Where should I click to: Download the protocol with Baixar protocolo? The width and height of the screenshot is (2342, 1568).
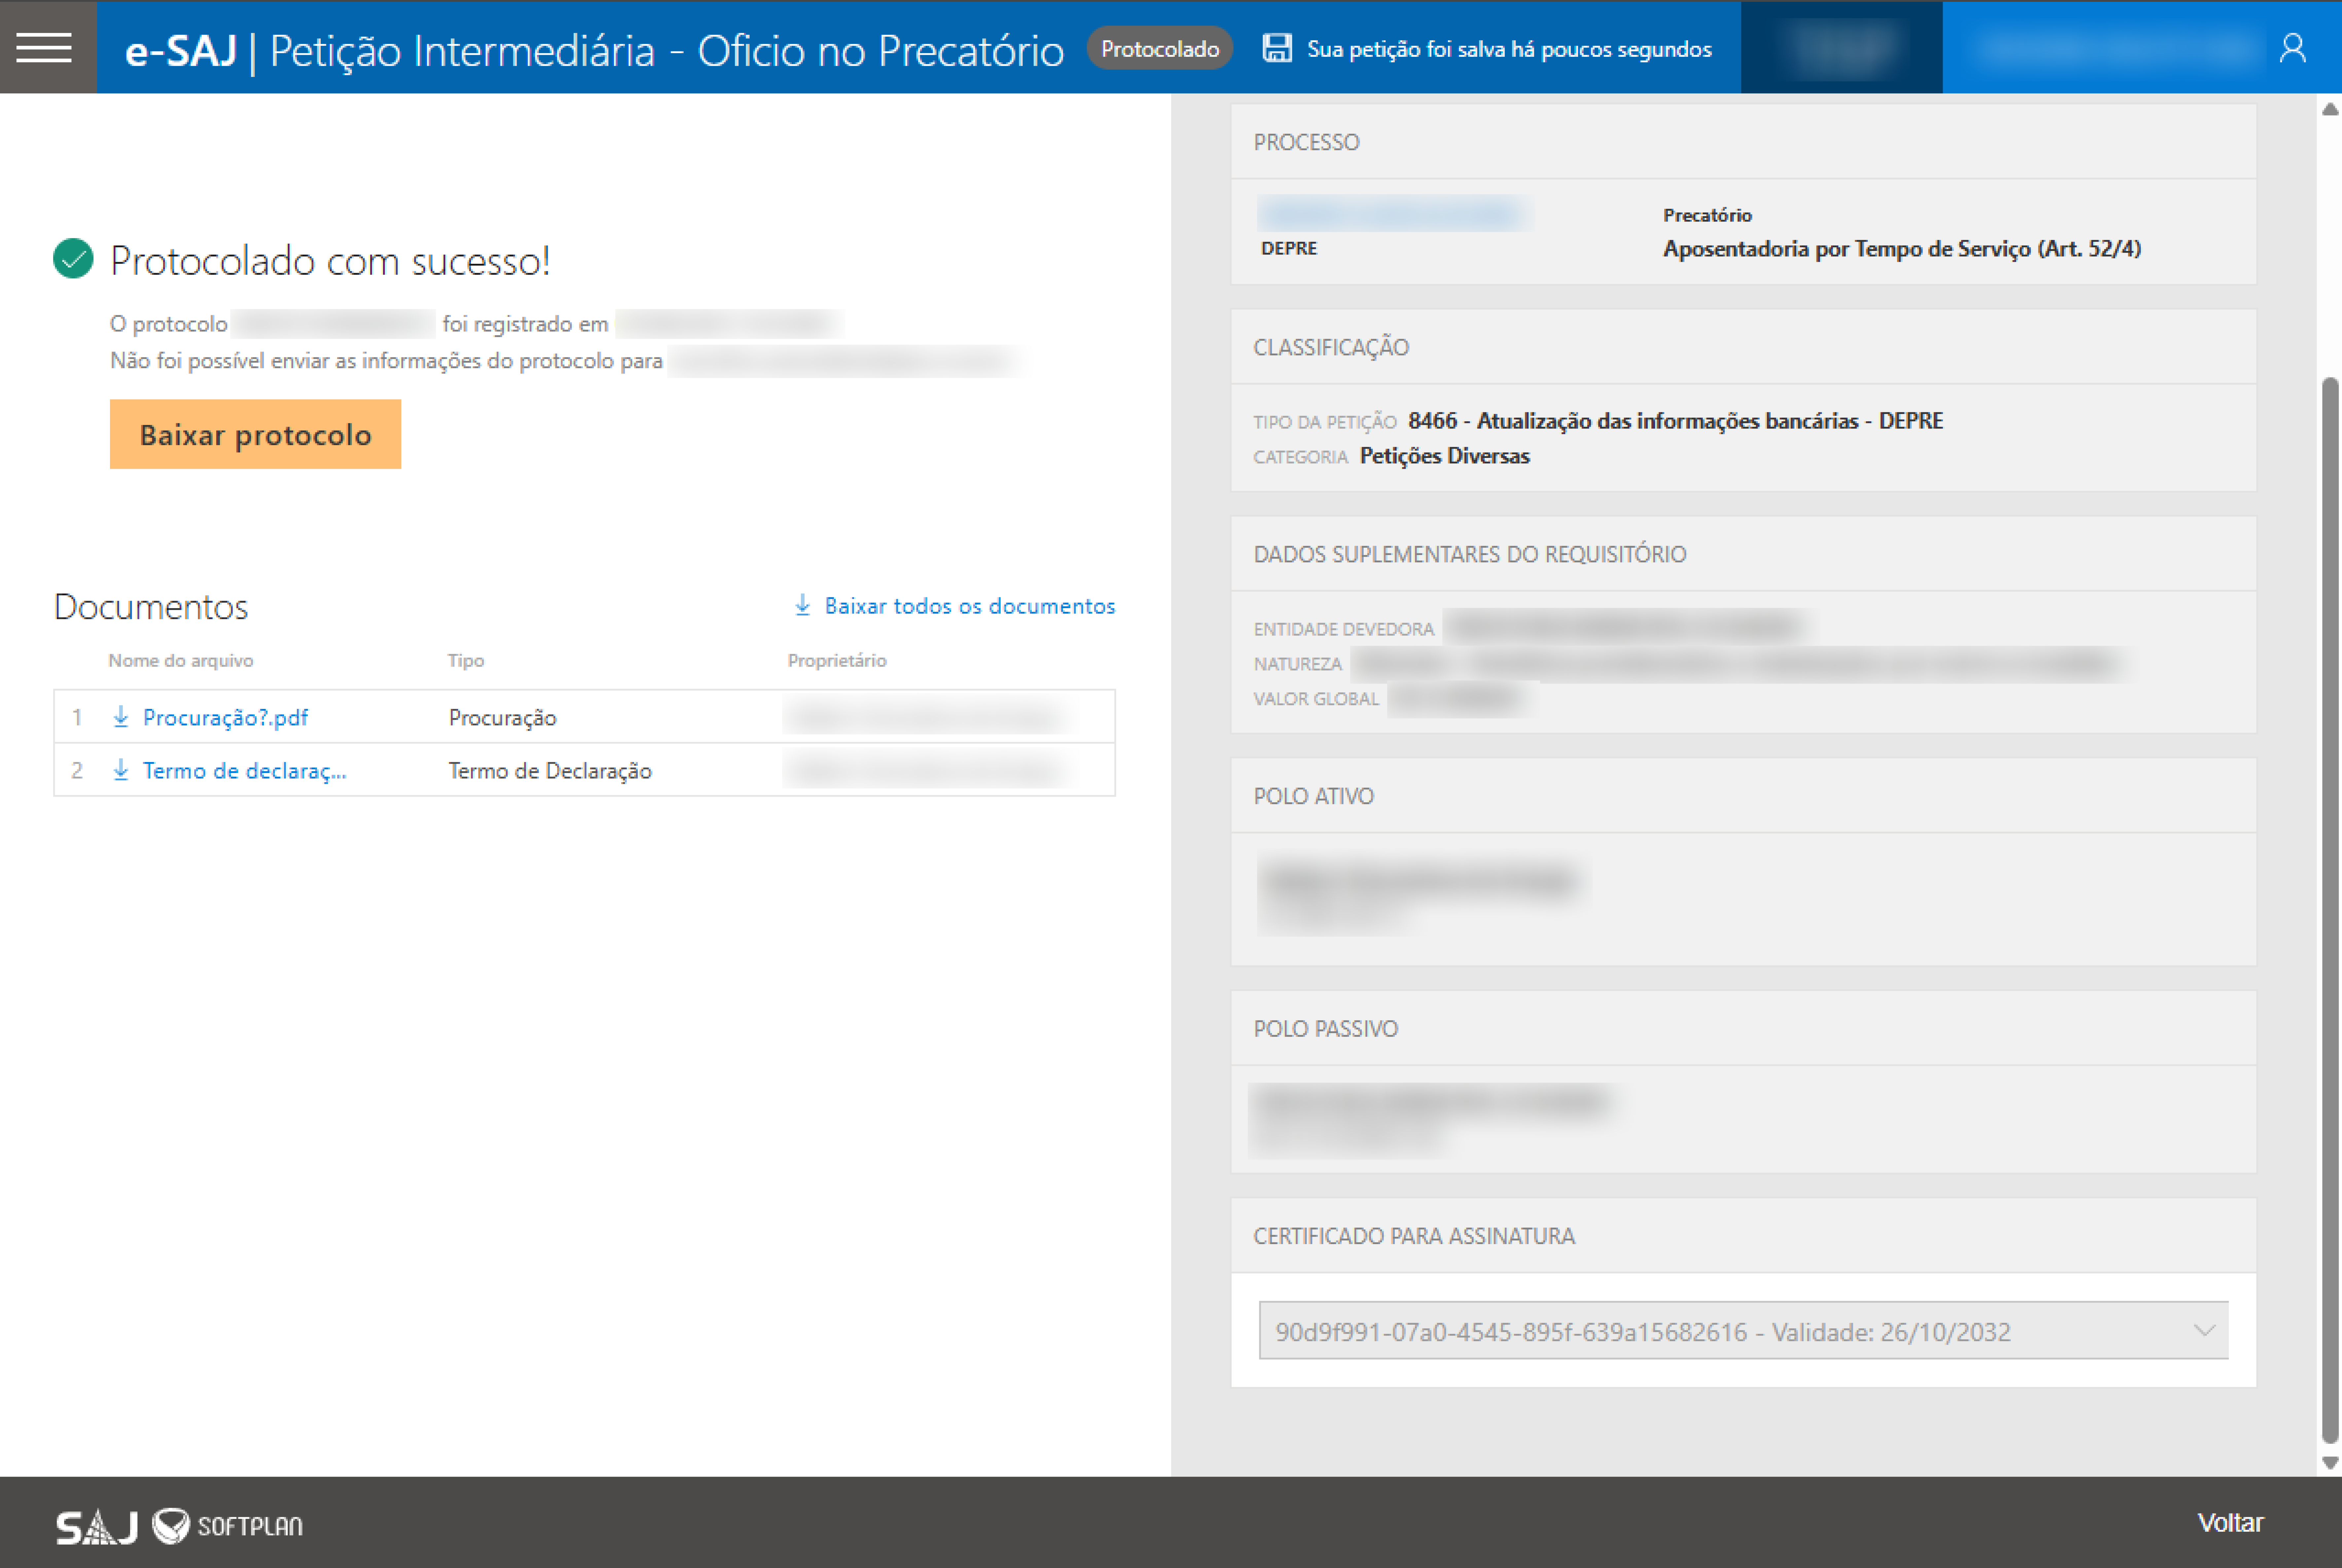tap(255, 434)
